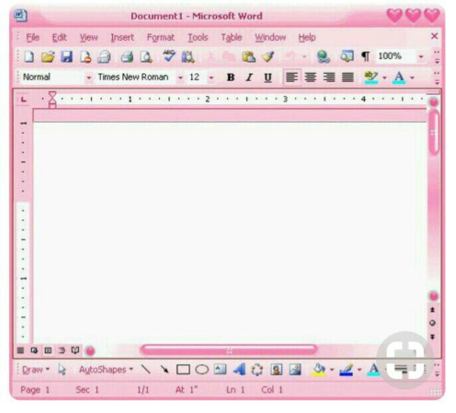456x413 pixels.
Task: Click the tab selector L box on ruler
Action: 23,99
